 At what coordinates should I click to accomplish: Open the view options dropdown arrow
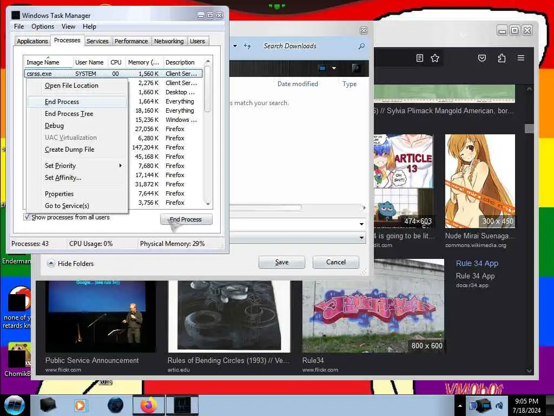click(x=334, y=68)
